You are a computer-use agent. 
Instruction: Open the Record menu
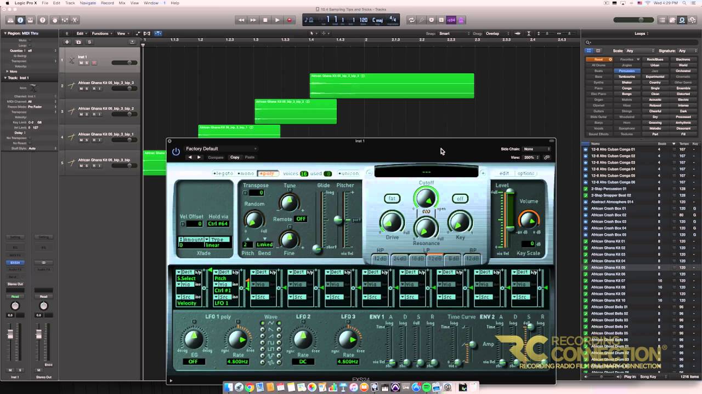point(107,3)
